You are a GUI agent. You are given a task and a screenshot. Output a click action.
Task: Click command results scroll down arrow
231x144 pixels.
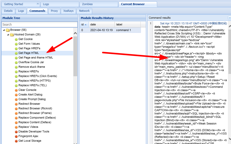click(x=230, y=139)
